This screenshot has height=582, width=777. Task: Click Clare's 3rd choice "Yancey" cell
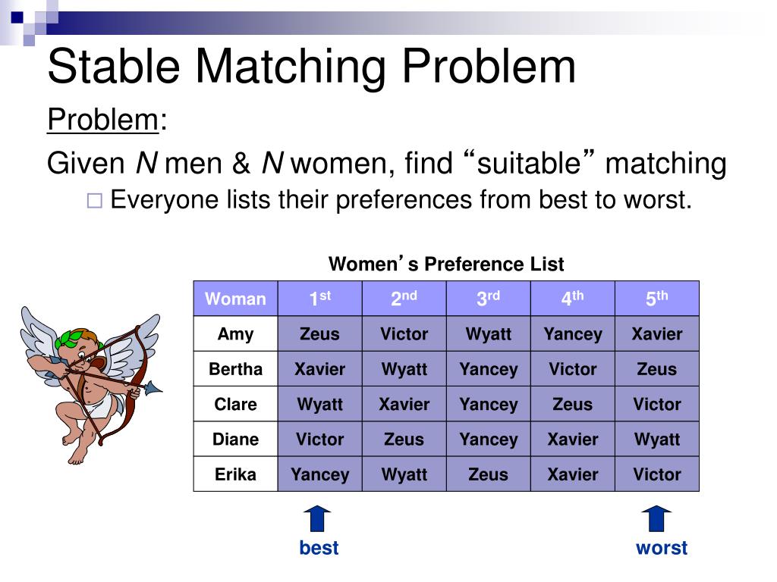(x=488, y=404)
